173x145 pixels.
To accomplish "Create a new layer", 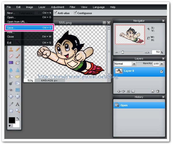I will 152,91.
